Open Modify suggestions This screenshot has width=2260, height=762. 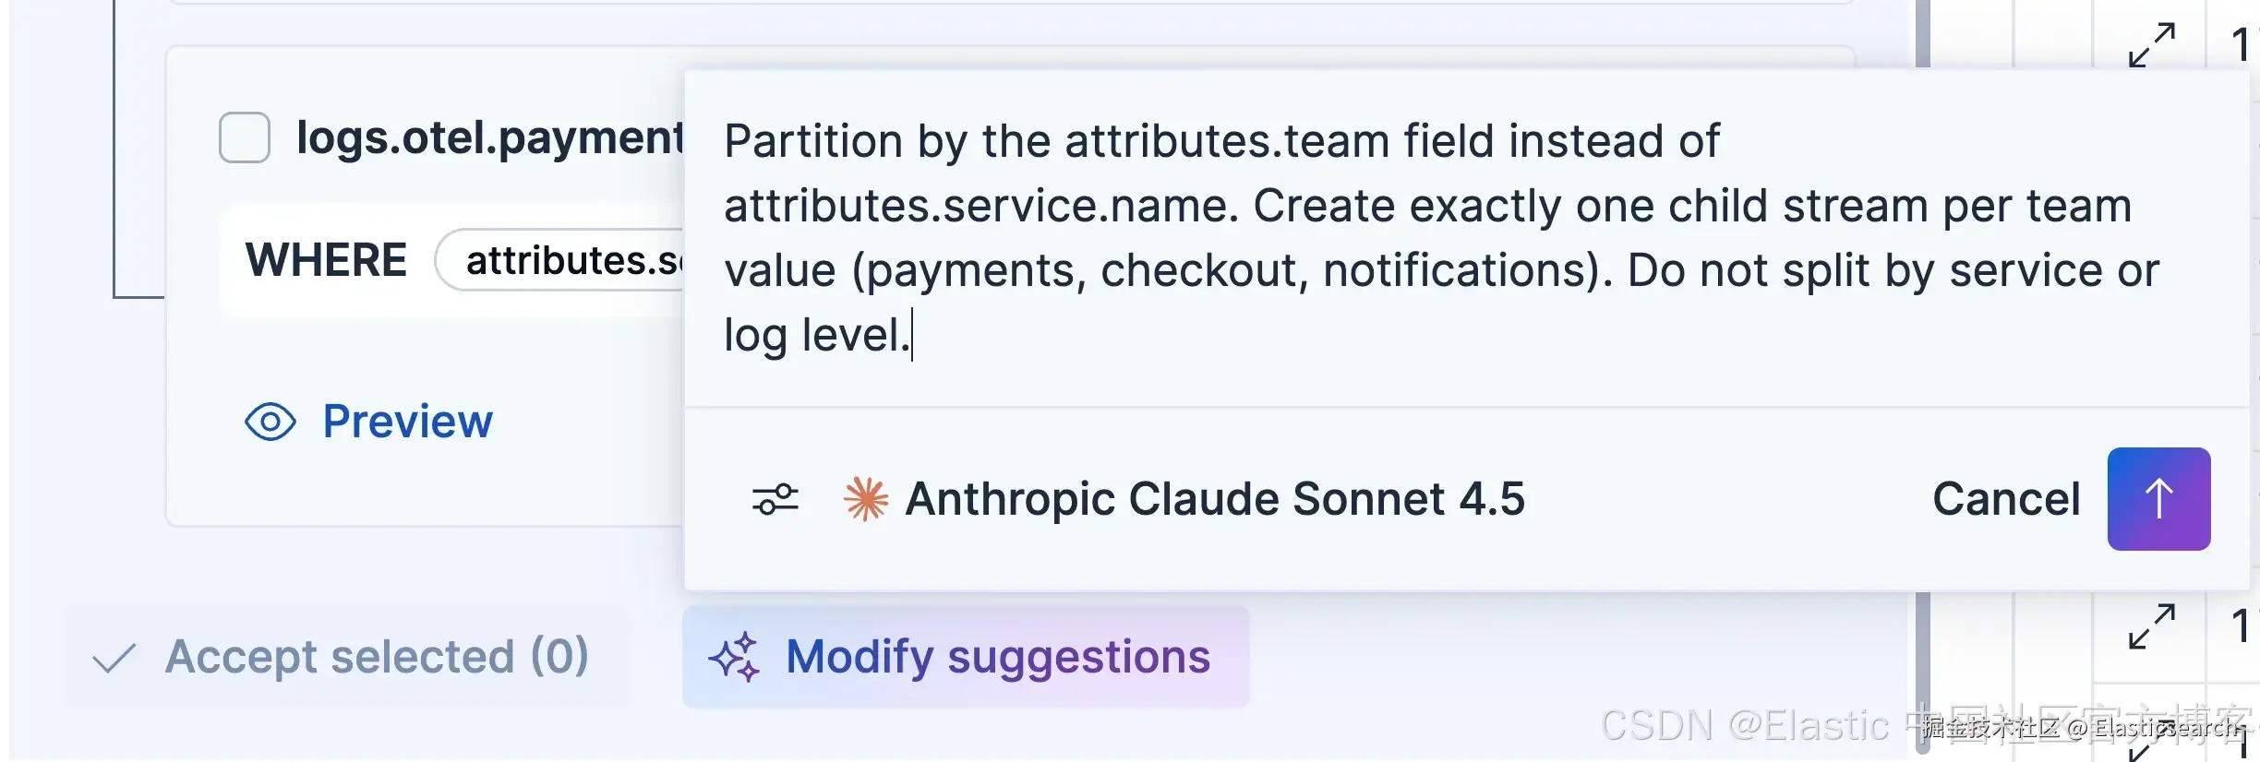[966, 657]
